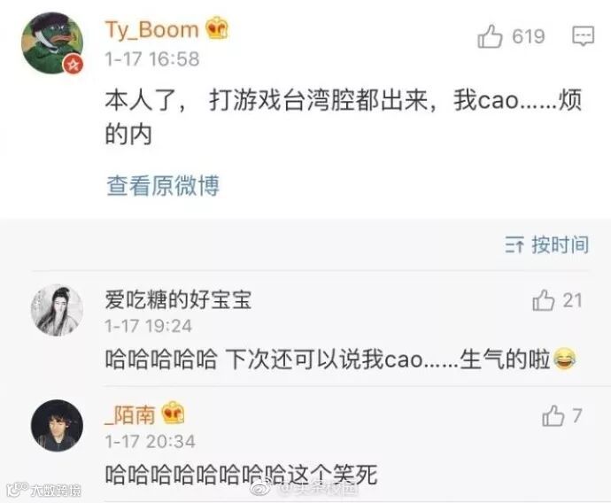Like Ty_Boom's comment with thumbs-up
The height and width of the screenshot is (503, 611).
[x=490, y=36]
